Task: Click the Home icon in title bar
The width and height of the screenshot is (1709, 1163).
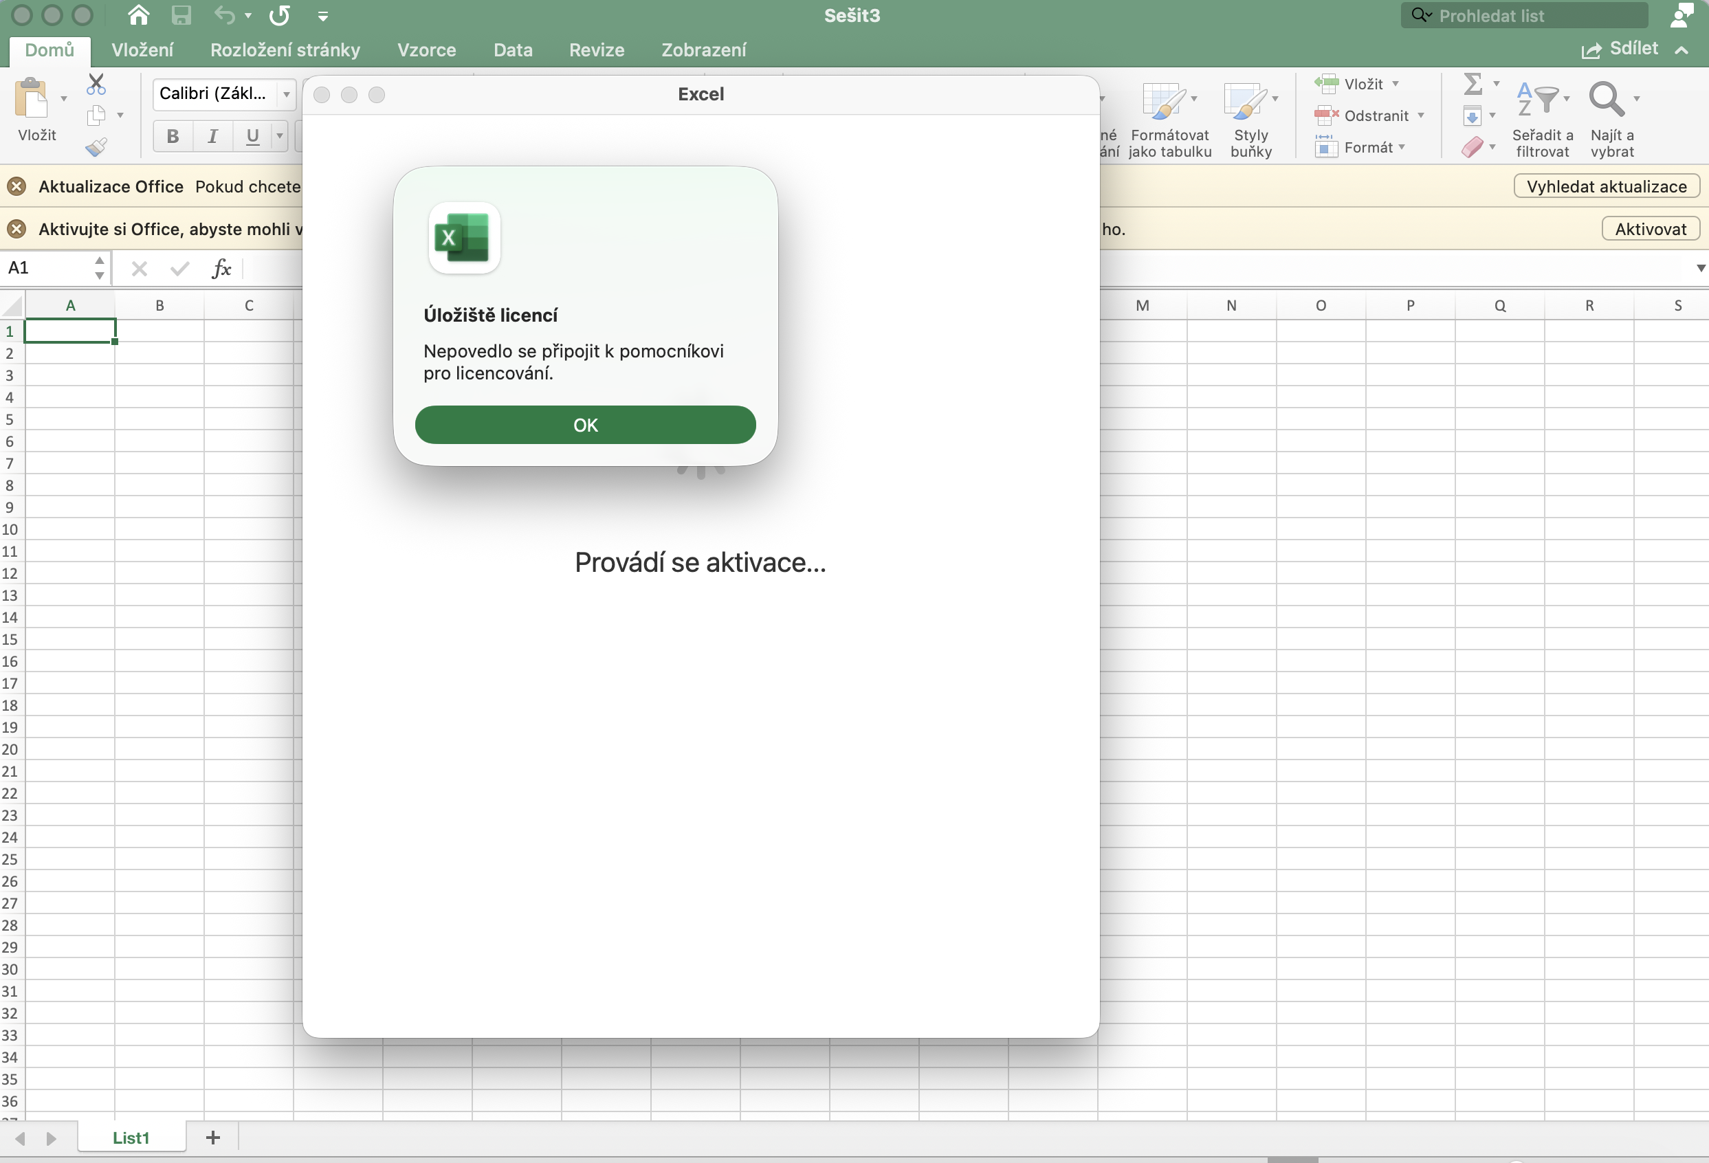Action: tap(138, 14)
